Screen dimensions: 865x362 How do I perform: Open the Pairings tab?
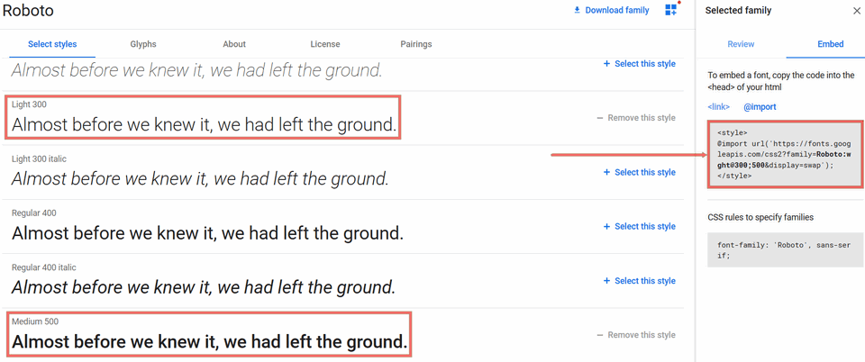(x=416, y=44)
